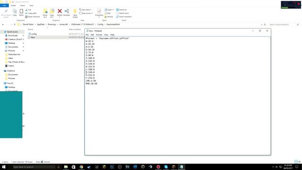The width and height of the screenshot is (302, 170).
Task: Click .minecraft in the address path
Action: [x=63, y=25]
